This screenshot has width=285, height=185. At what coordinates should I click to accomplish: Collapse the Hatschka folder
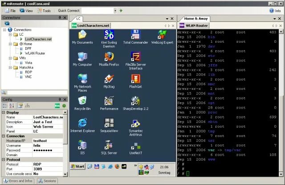click(10, 67)
